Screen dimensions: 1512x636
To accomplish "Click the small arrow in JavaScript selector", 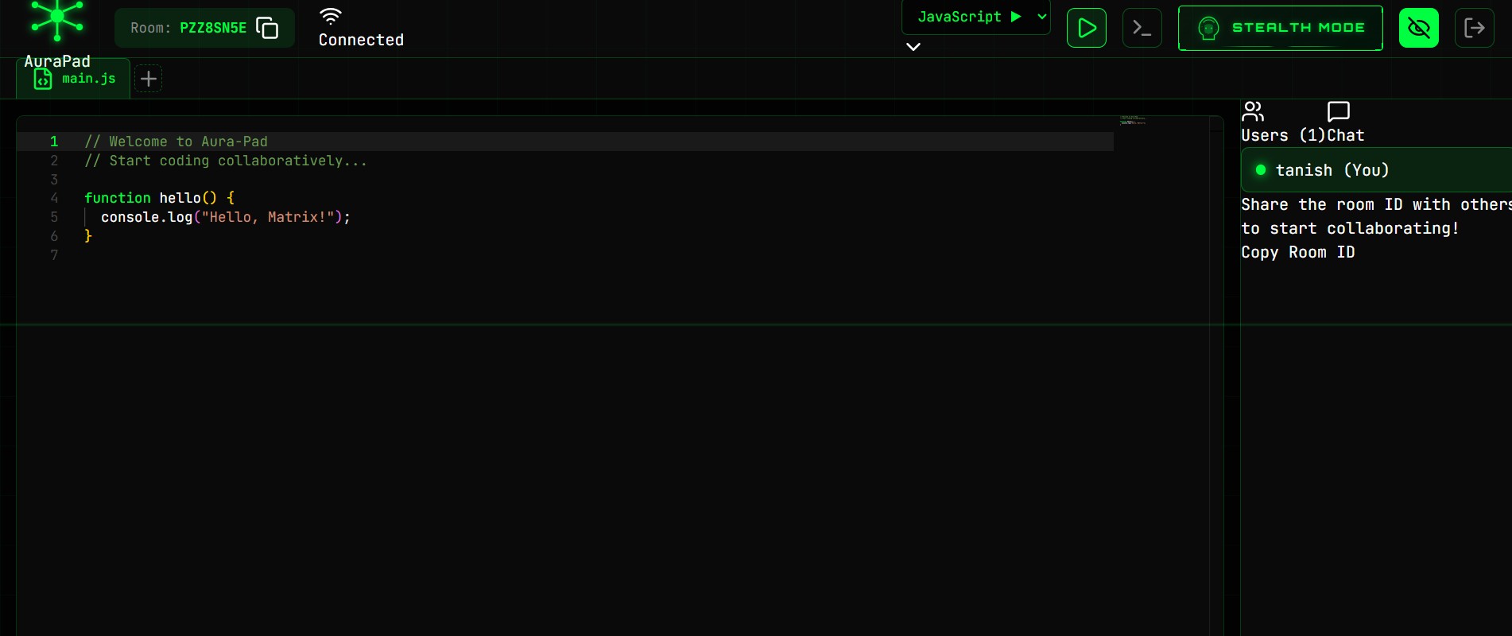I will point(1042,17).
